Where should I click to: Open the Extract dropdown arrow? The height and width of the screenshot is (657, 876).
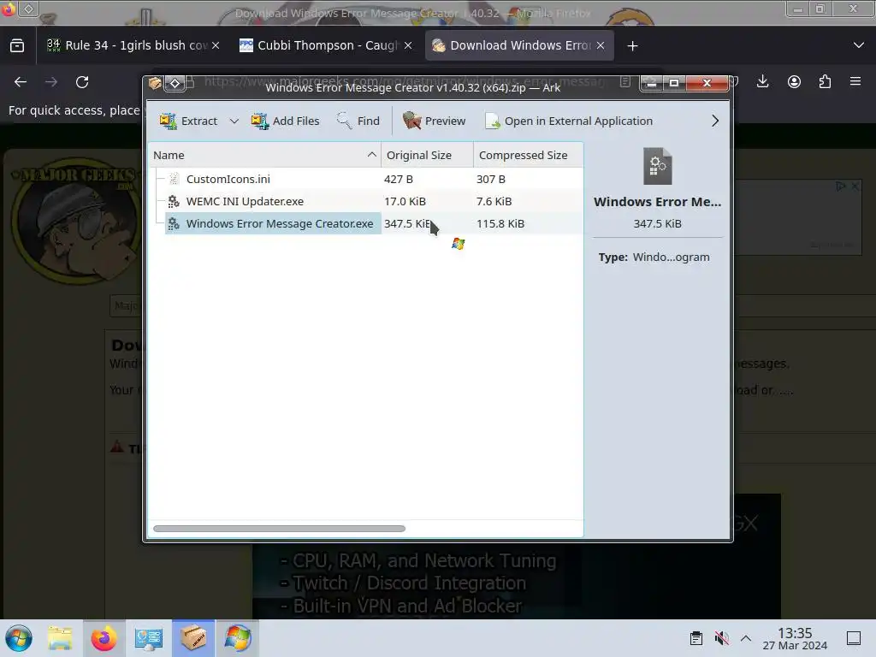tap(234, 121)
